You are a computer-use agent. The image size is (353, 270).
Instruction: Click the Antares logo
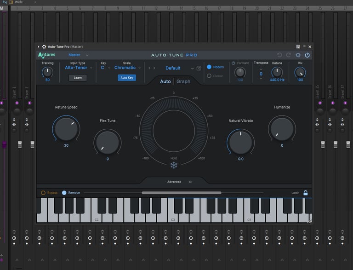tap(47, 55)
